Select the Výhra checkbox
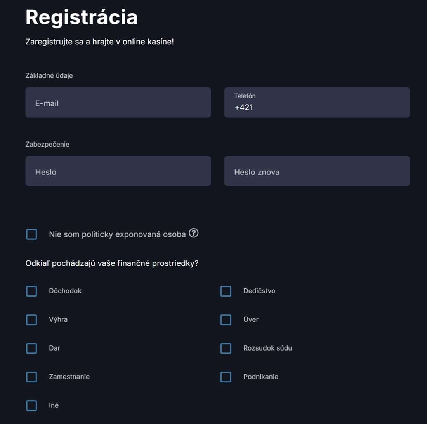Screen dimensions: 427x424 31,319
